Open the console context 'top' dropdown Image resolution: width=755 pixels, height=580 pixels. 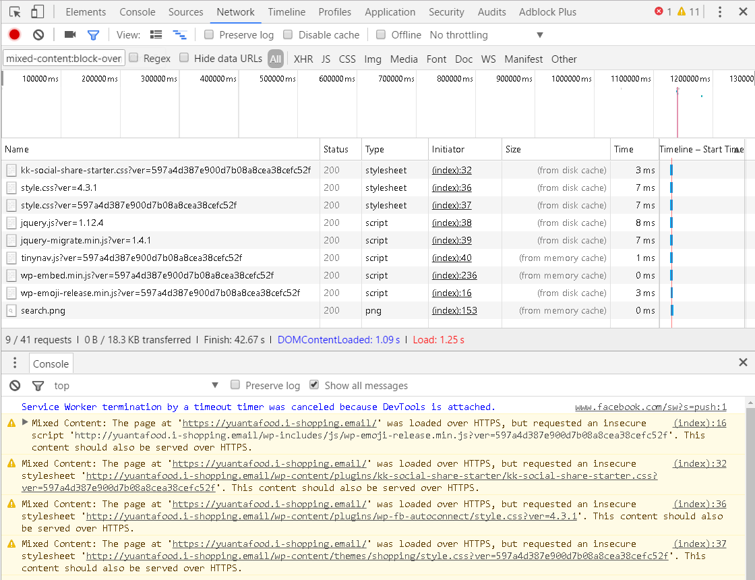pos(135,385)
